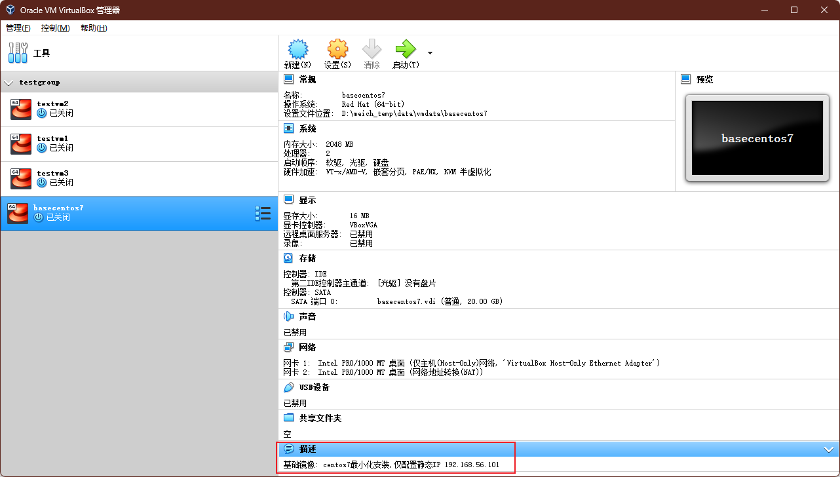Click the 预览 monitor icon
This screenshot has width=840, height=477.
(x=686, y=79)
